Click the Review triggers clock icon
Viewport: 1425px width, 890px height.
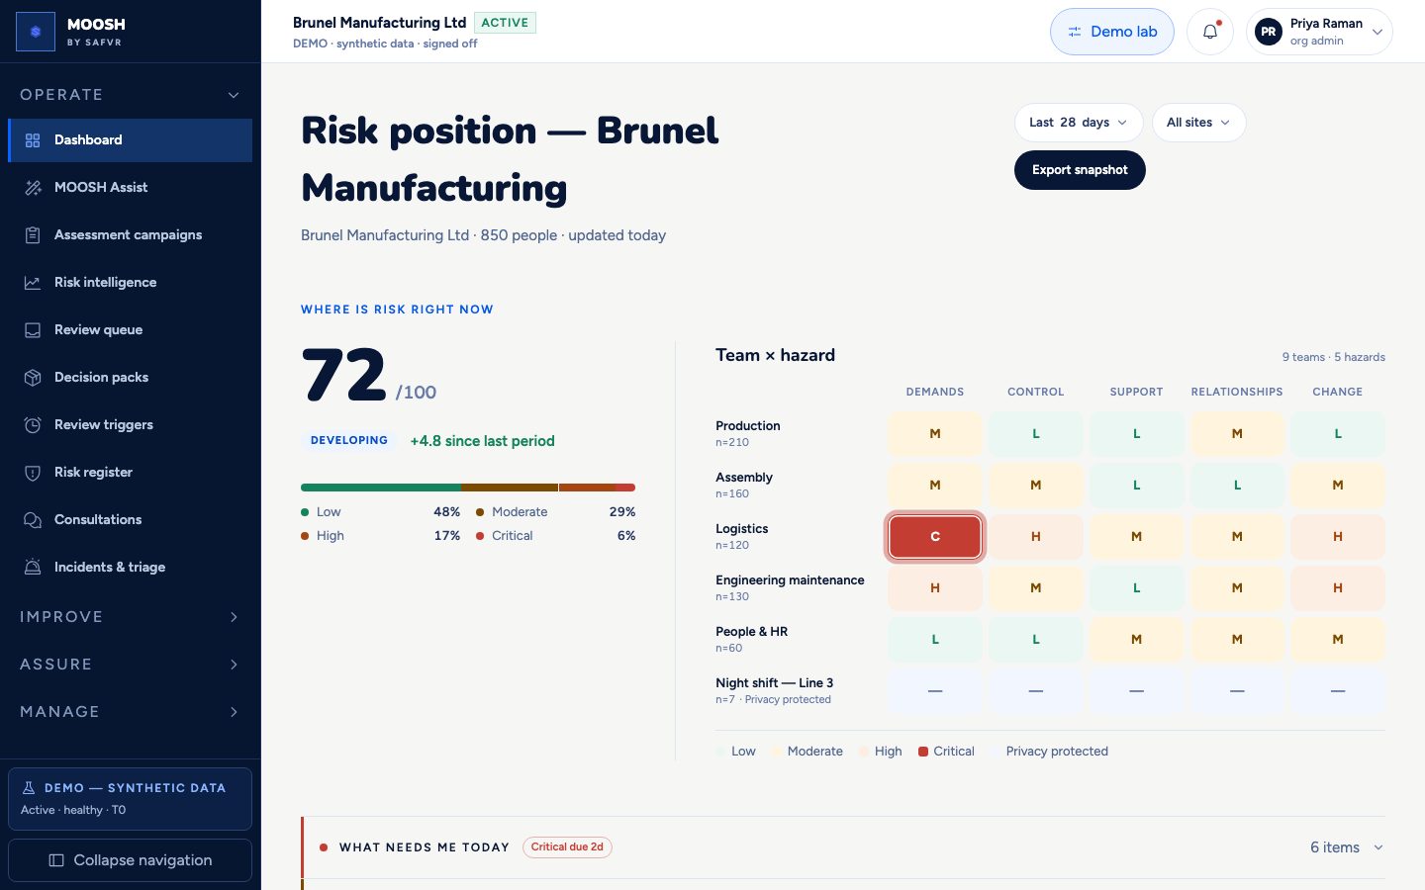33,425
